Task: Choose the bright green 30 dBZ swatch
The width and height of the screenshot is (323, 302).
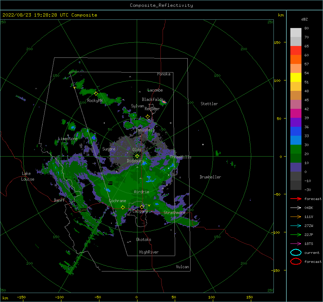Action: coord(296,149)
